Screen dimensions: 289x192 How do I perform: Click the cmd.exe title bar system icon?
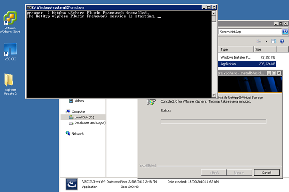pos(29,8)
